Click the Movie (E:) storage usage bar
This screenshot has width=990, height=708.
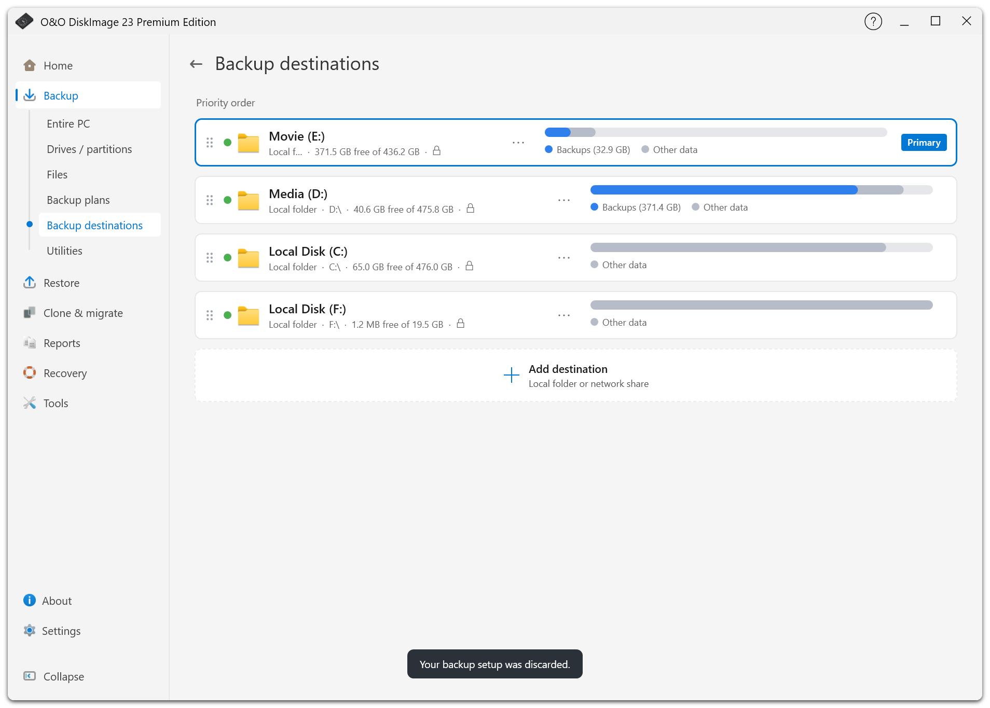(716, 132)
